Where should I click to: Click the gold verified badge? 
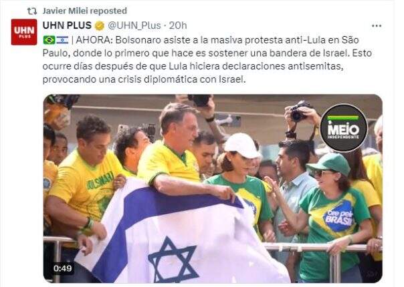(x=100, y=26)
